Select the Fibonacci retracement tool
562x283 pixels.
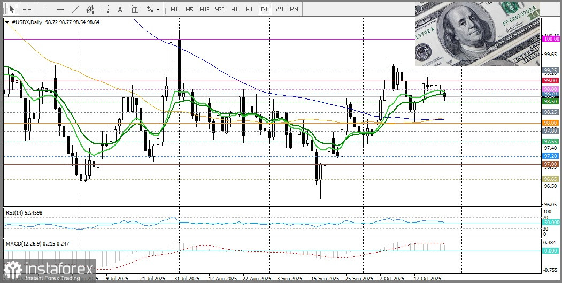(105, 9)
